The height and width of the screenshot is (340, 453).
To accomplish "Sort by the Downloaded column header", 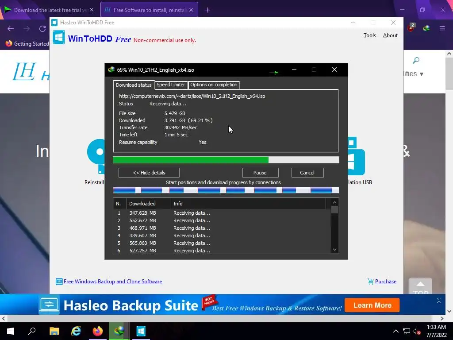I will pos(149,204).
